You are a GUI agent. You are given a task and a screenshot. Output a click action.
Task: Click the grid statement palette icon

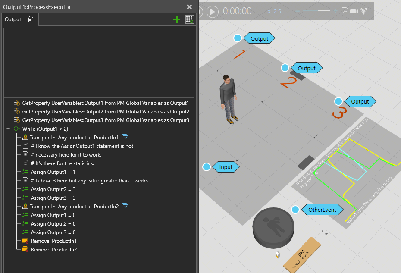189,19
